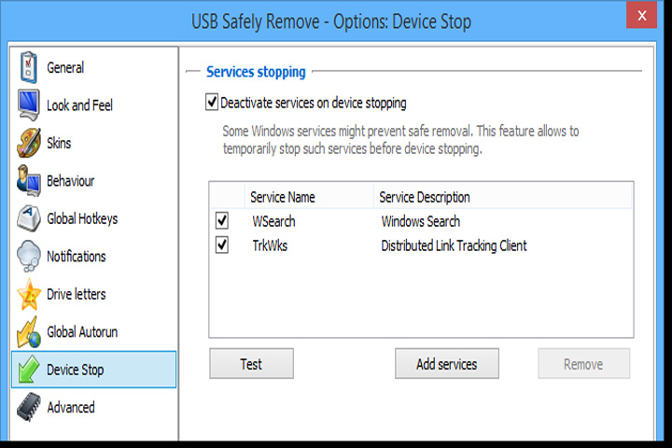The image size is (672, 448).
Task: Select the Global Autorun lightning icon
Action: point(29,332)
